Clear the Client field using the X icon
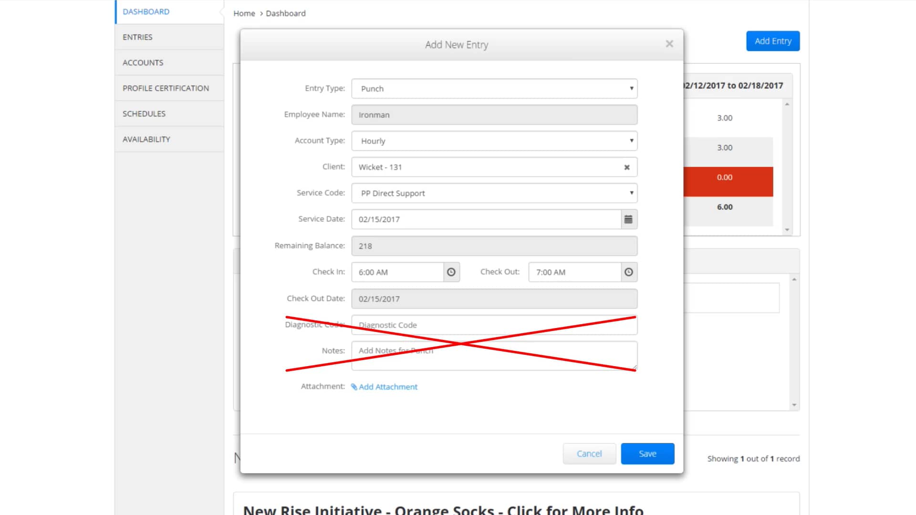The width and height of the screenshot is (916, 515). click(x=626, y=167)
